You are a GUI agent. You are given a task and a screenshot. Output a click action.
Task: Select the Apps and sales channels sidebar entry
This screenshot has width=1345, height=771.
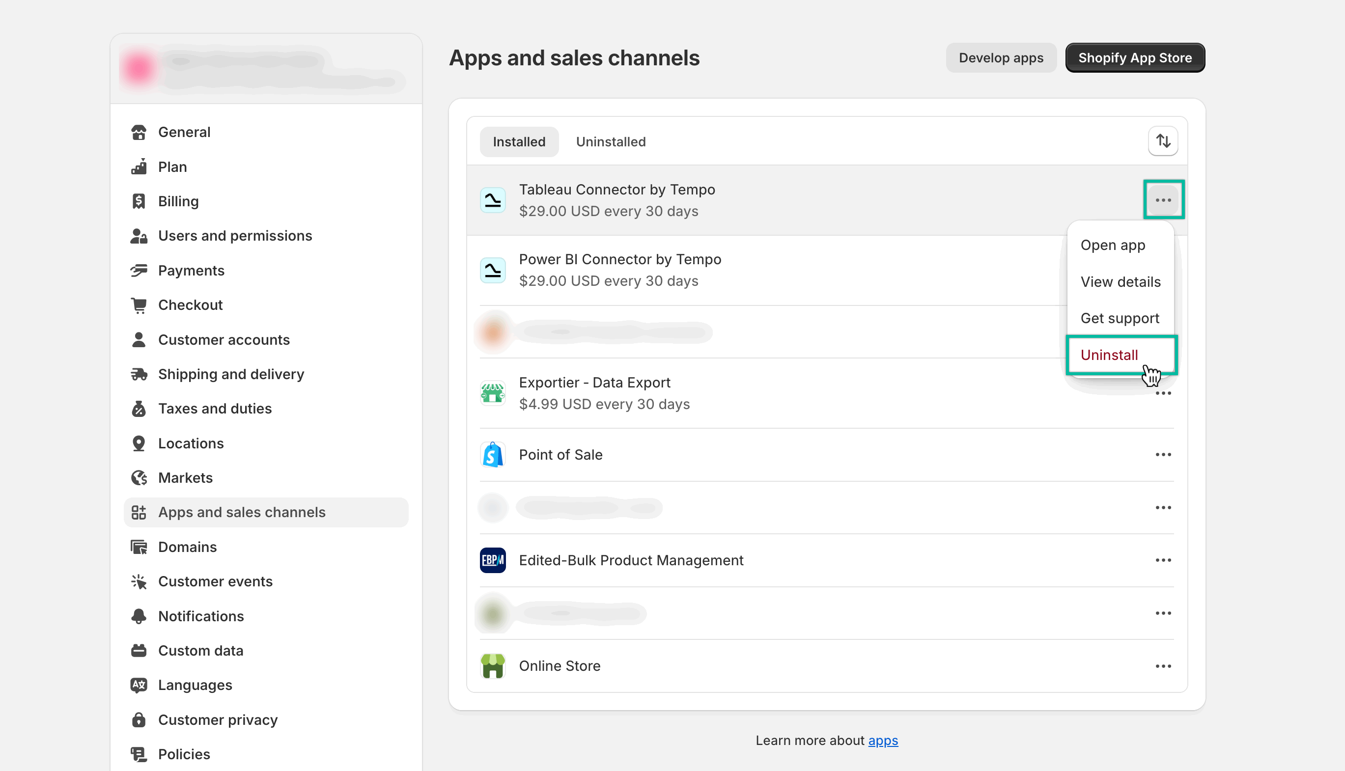tap(242, 512)
